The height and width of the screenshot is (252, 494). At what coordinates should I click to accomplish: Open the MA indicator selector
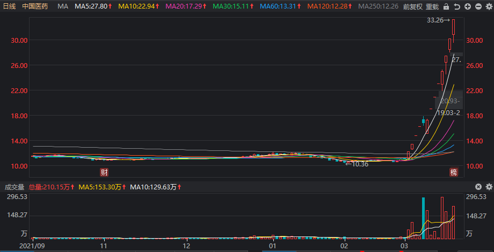[63, 6]
